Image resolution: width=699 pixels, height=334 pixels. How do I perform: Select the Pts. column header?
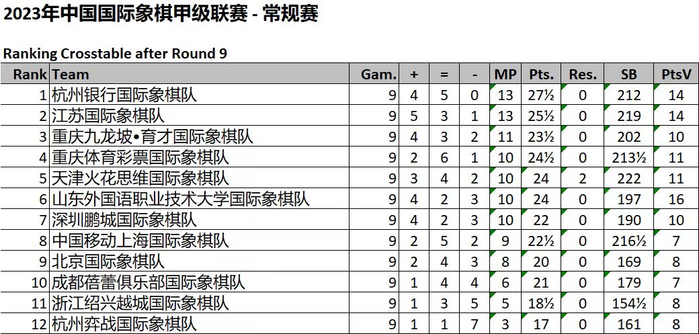point(541,74)
